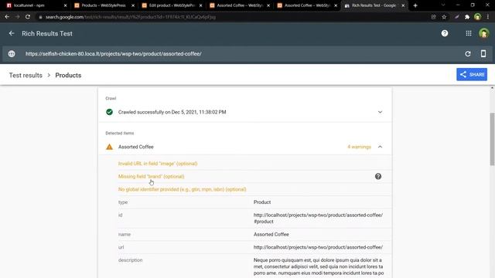This screenshot has height=278, width=495.
Task: Go back with the Rich Results Test arrow
Action: (x=12, y=33)
